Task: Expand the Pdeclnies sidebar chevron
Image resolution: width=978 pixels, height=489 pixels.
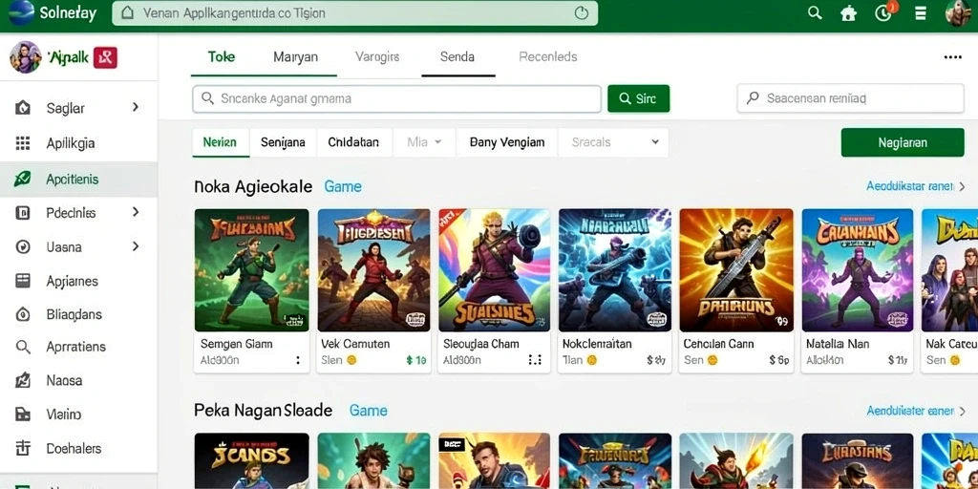Action: 136,212
